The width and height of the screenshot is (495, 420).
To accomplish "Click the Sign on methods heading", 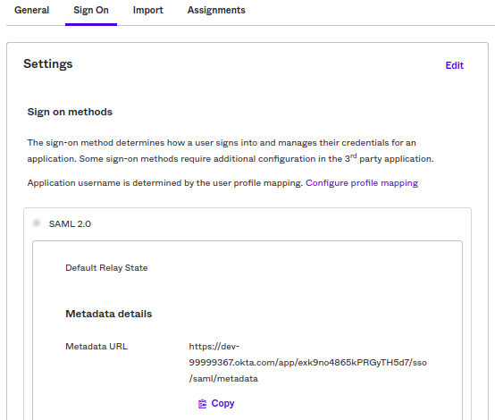I will [x=70, y=112].
